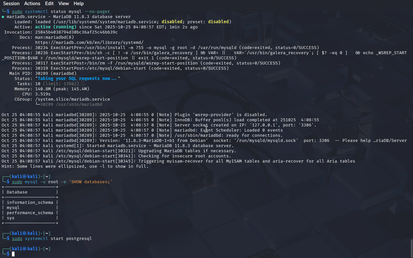Click the cursor block at the last prompt
The width and height of the screenshot is (413, 258).
pos(13,254)
